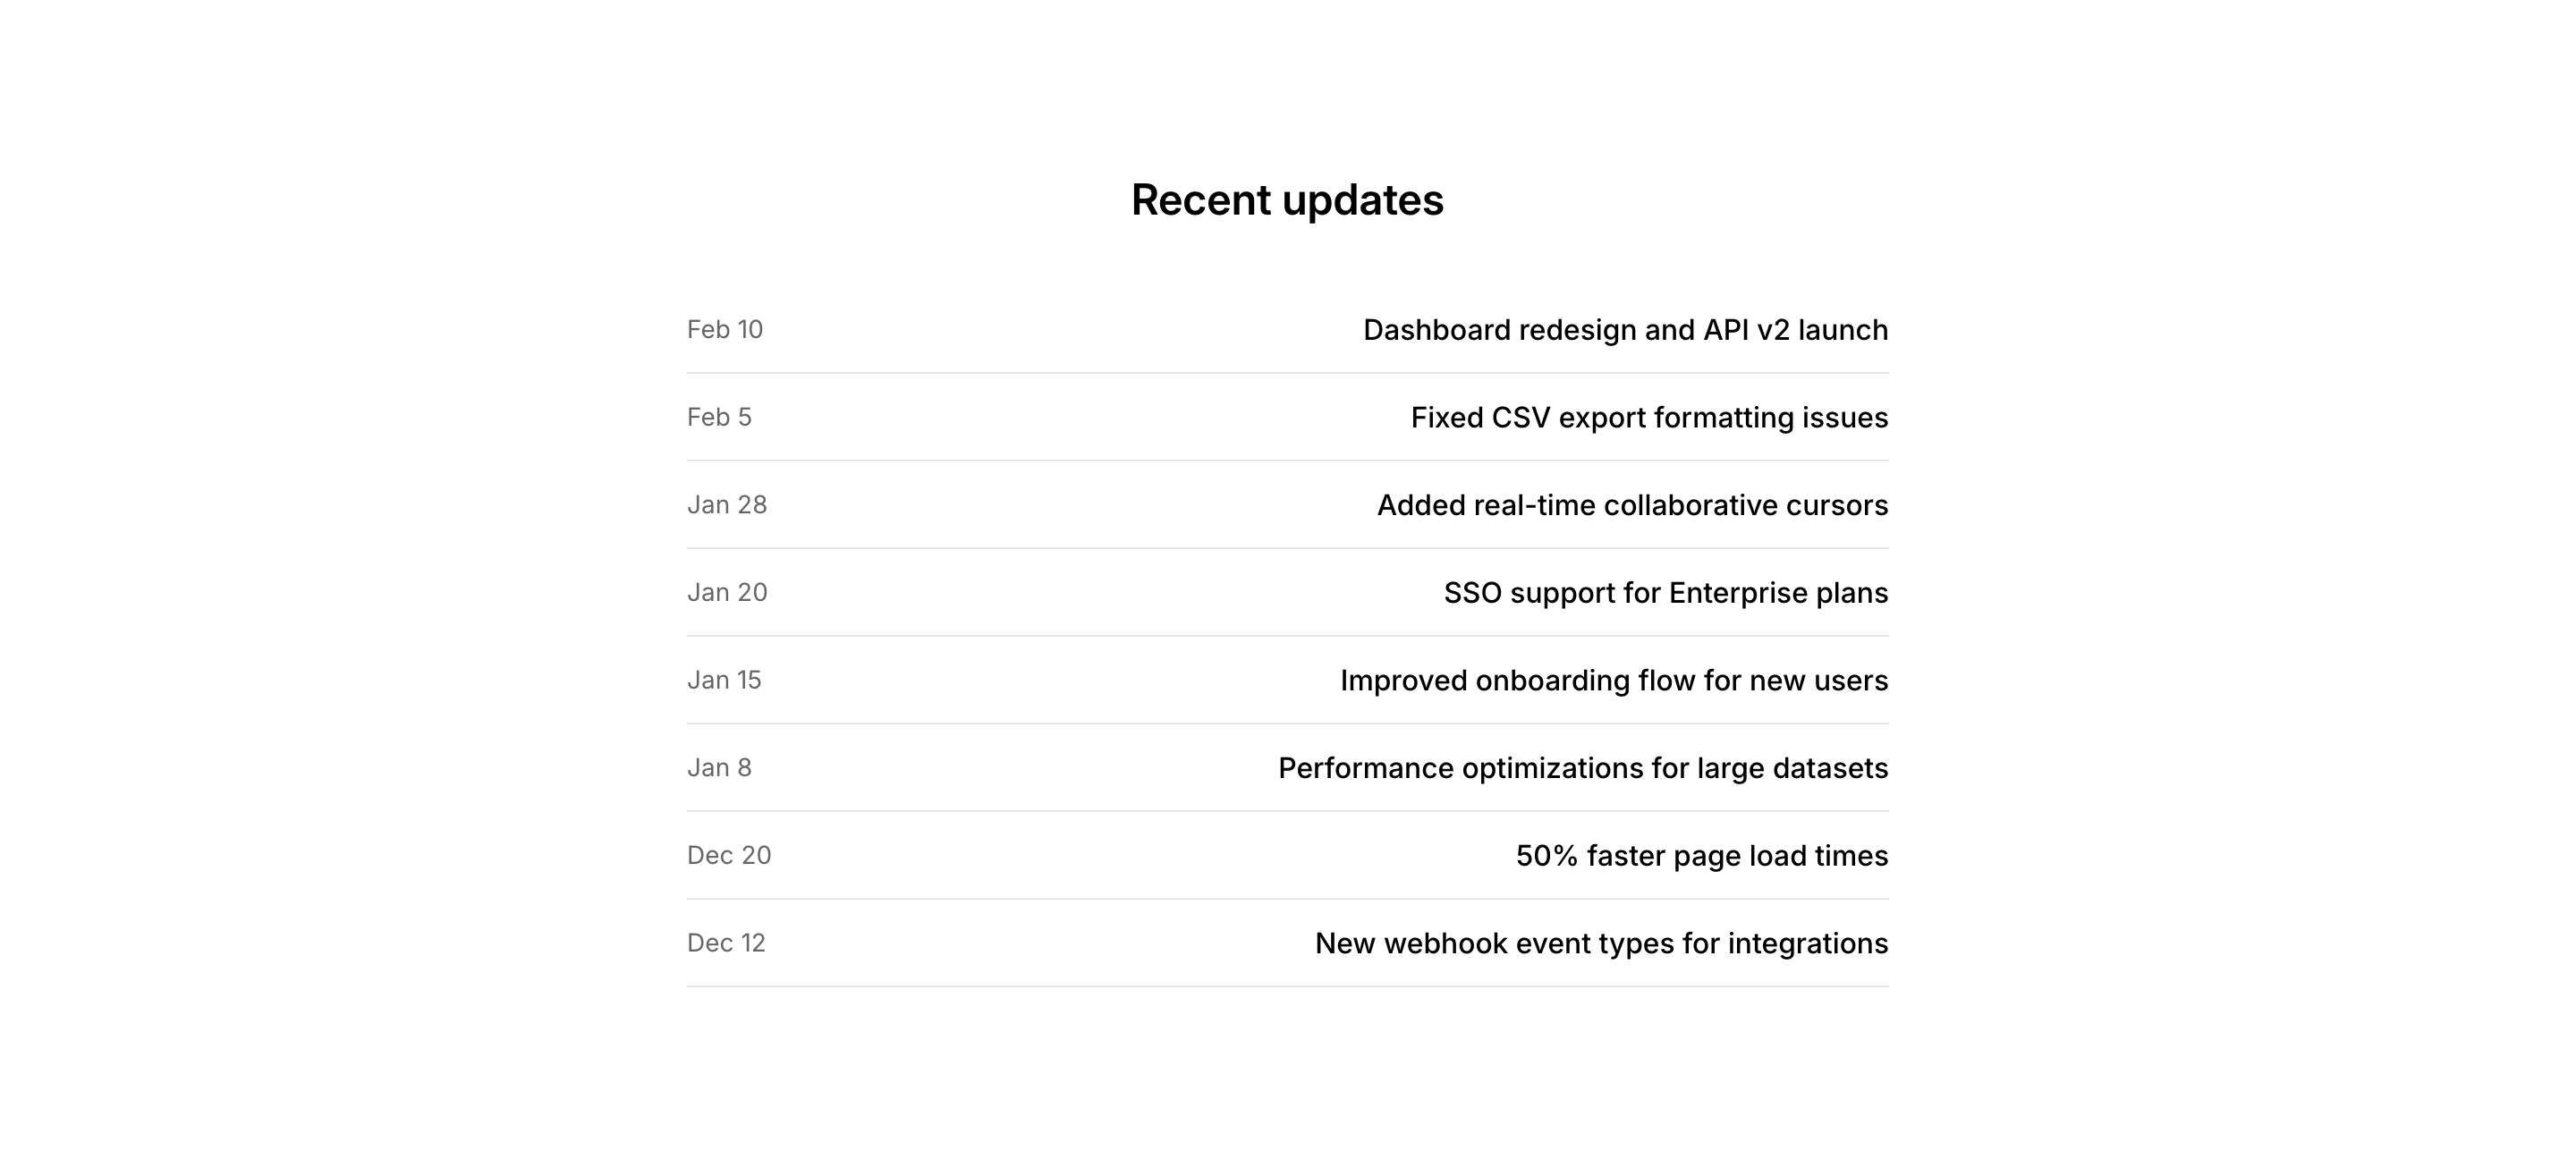Open the 50% faster page load times entry
Image resolution: width=2576 pixels, height=1159 pixels.
[1701, 856]
